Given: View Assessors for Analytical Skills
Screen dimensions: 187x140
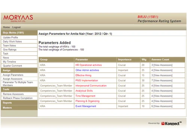Looking at the screenshot, I should click(x=163, y=91).
